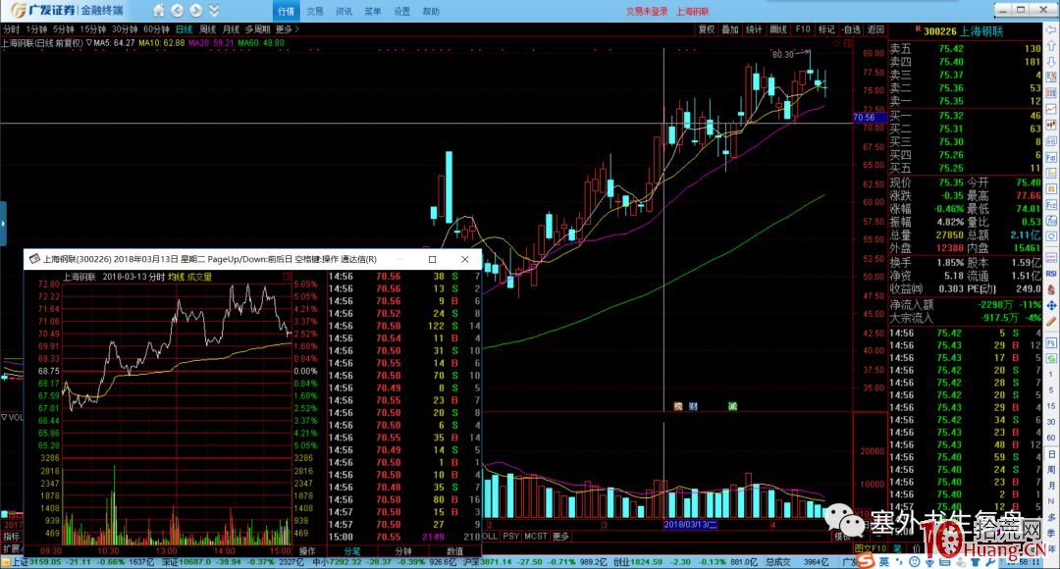Select the 日线 daily period
1060x569 pixels.
(x=184, y=29)
